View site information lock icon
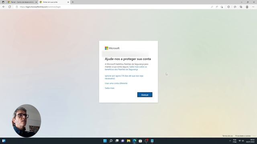 pos(17,7)
